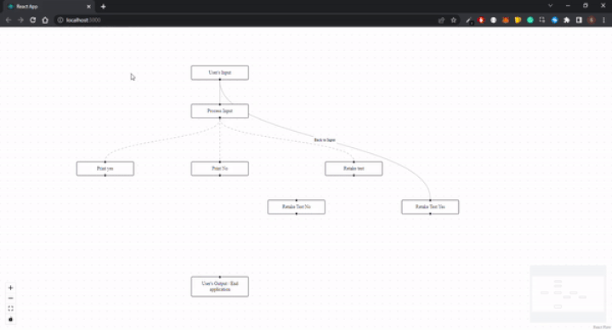Open the Chrome three-dot menu
This screenshot has height=330, width=612.
click(603, 20)
